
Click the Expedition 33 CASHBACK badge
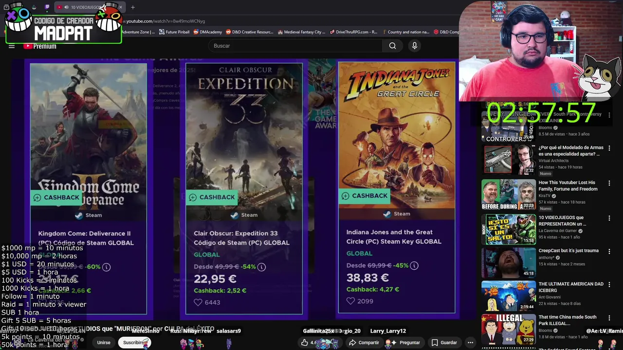212,197
